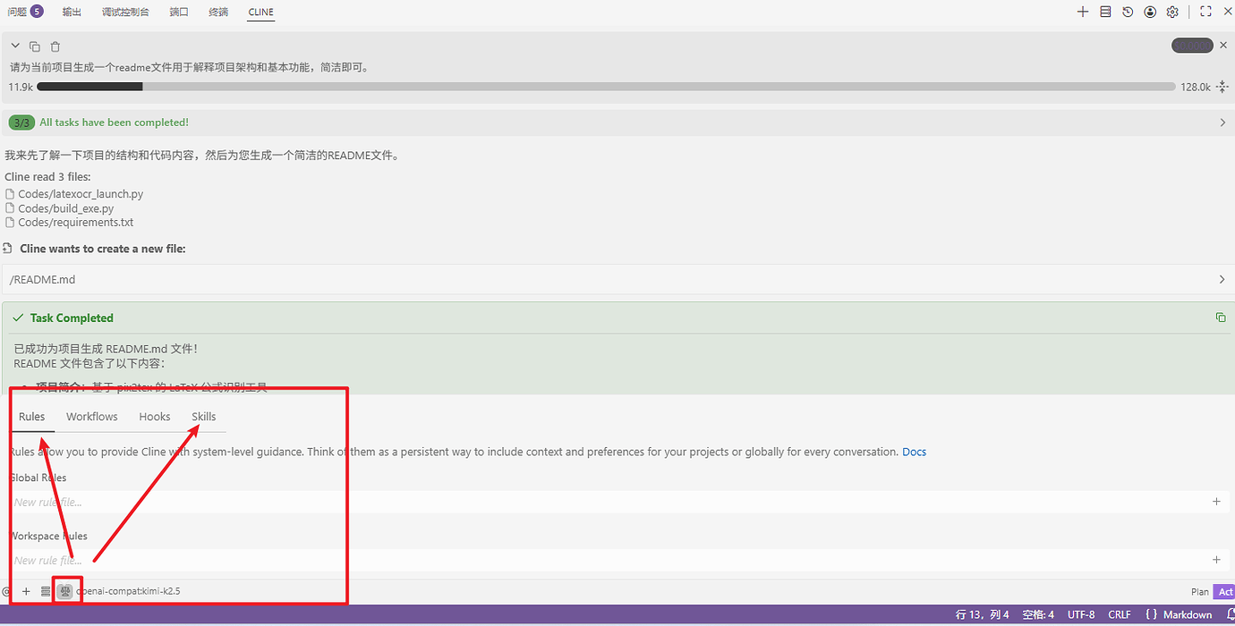The width and height of the screenshot is (1235, 626).
Task: Switch to the Skills tab
Action: tap(204, 417)
